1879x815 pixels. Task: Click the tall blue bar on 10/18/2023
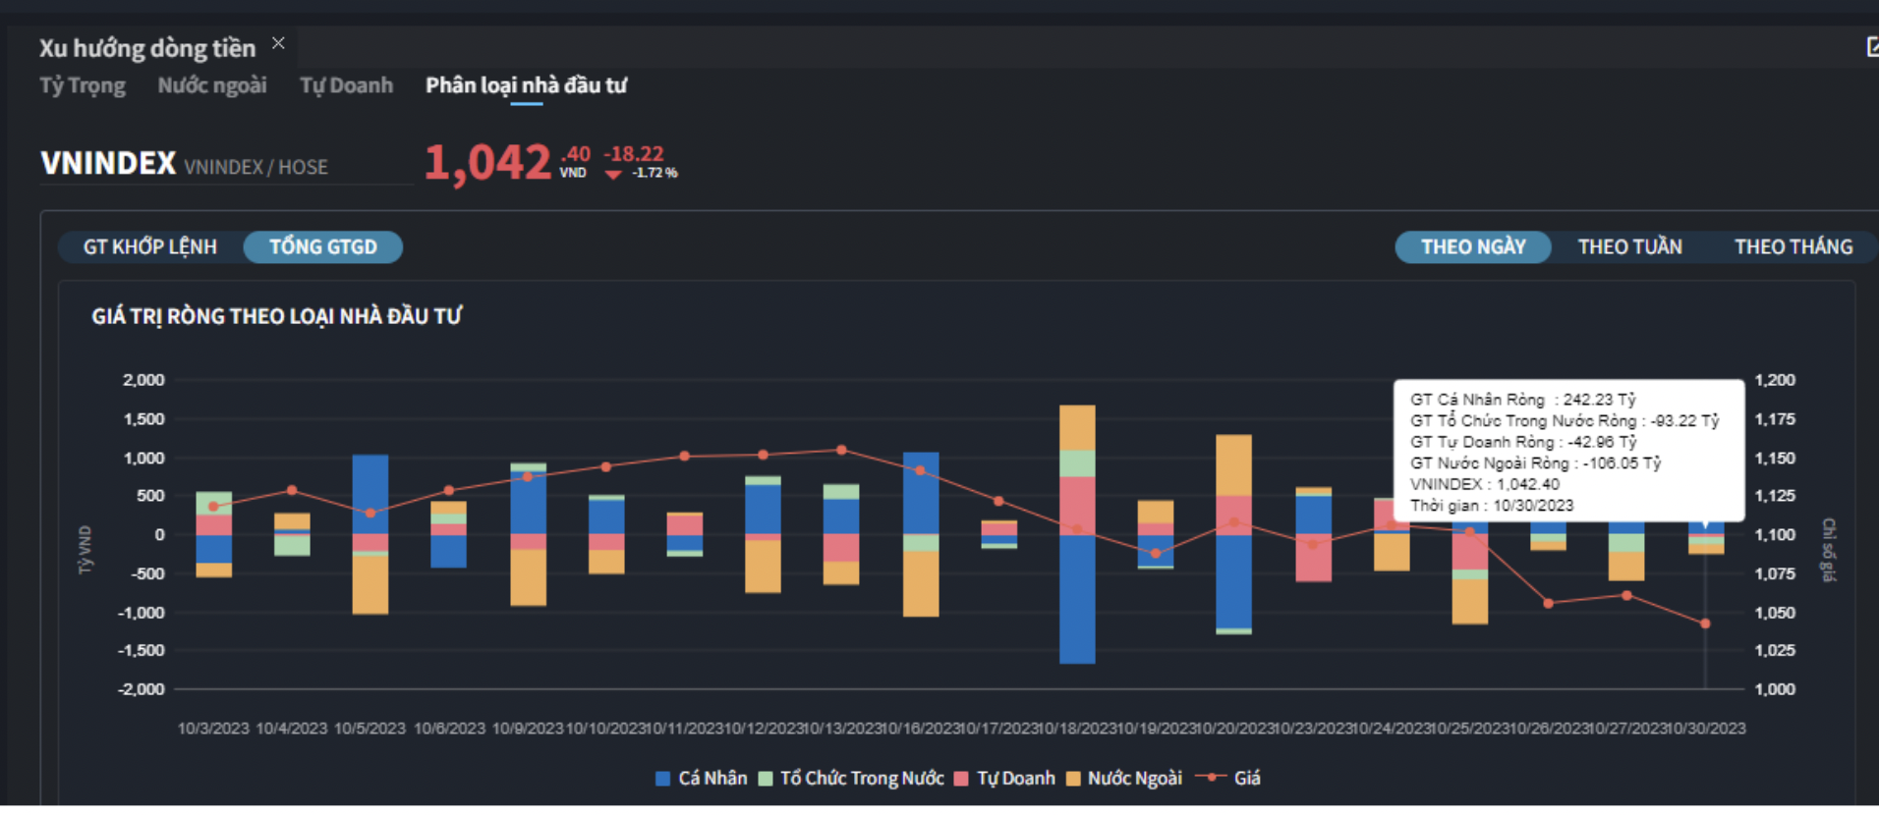pyautogui.click(x=1077, y=599)
